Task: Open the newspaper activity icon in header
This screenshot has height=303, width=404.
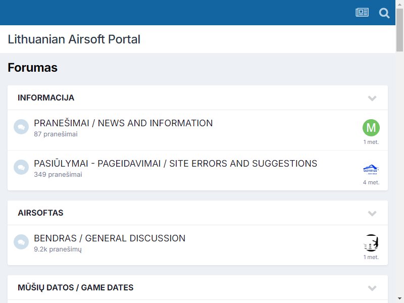Action: (x=362, y=12)
